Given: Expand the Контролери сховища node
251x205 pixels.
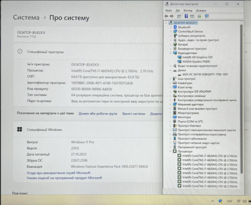Looking at the screenshot, I should pyautogui.click(x=170, y=96).
